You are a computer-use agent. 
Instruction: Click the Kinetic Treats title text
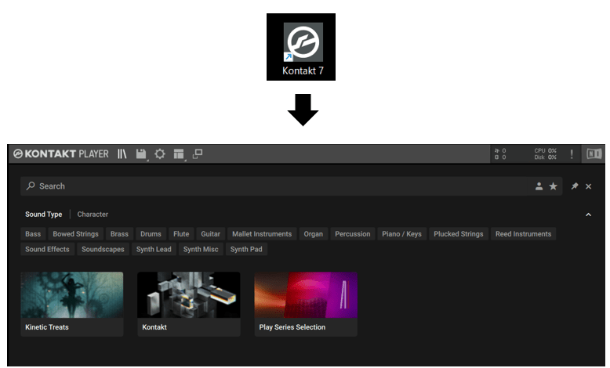47,327
